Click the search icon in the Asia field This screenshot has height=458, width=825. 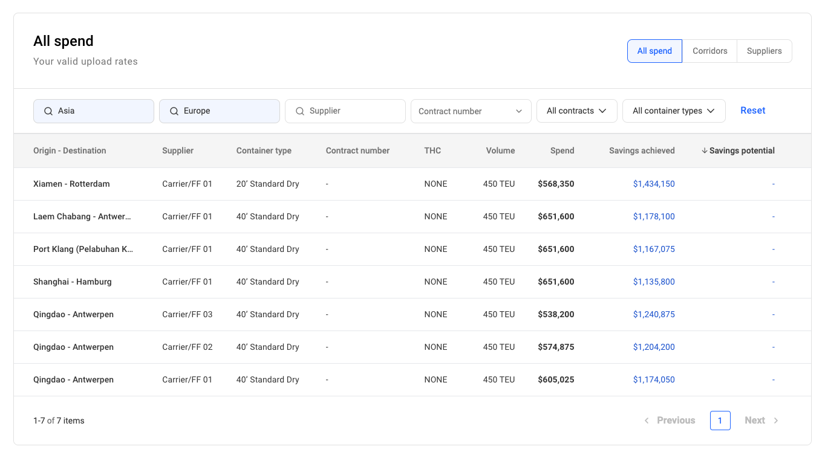(x=48, y=111)
